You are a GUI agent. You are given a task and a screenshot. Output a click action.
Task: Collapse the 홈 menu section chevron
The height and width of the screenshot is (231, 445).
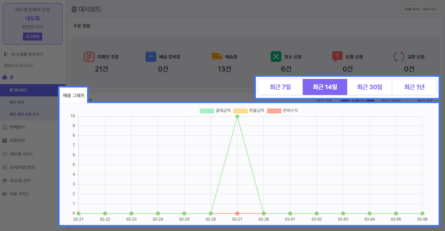[x=61, y=77]
